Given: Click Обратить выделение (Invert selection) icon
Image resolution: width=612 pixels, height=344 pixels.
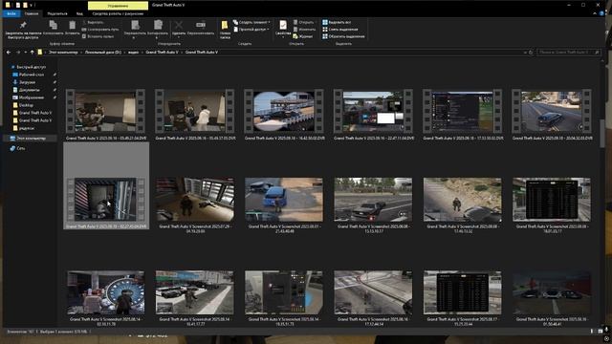Looking at the screenshot, I should [325, 36].
